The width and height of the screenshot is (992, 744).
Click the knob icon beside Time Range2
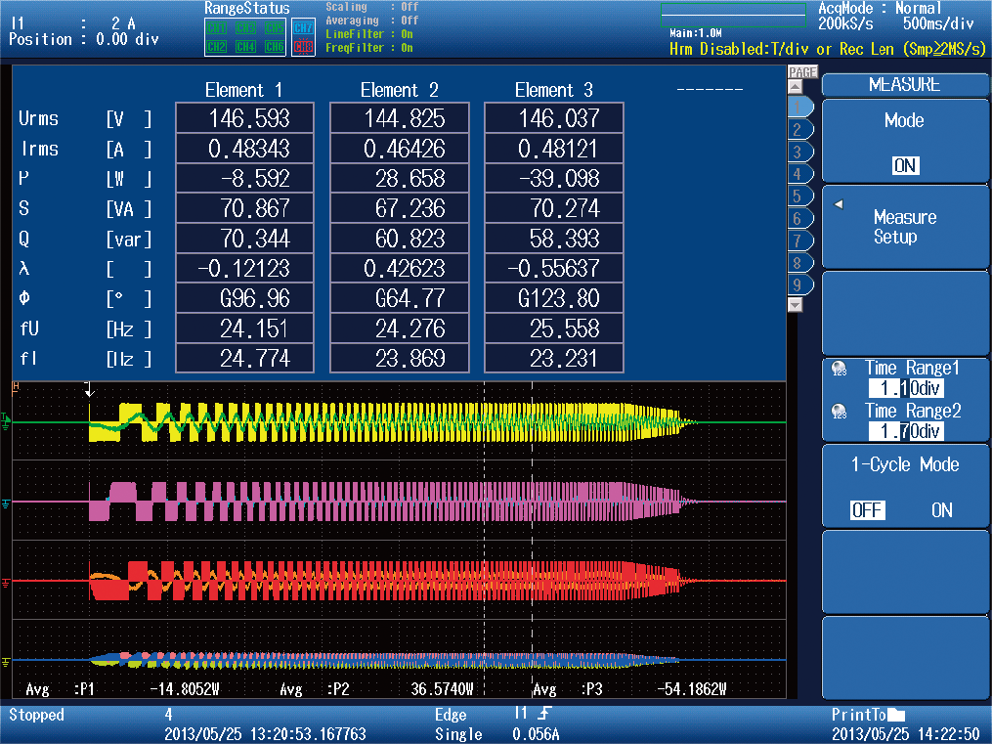click(x=839, y=411)
